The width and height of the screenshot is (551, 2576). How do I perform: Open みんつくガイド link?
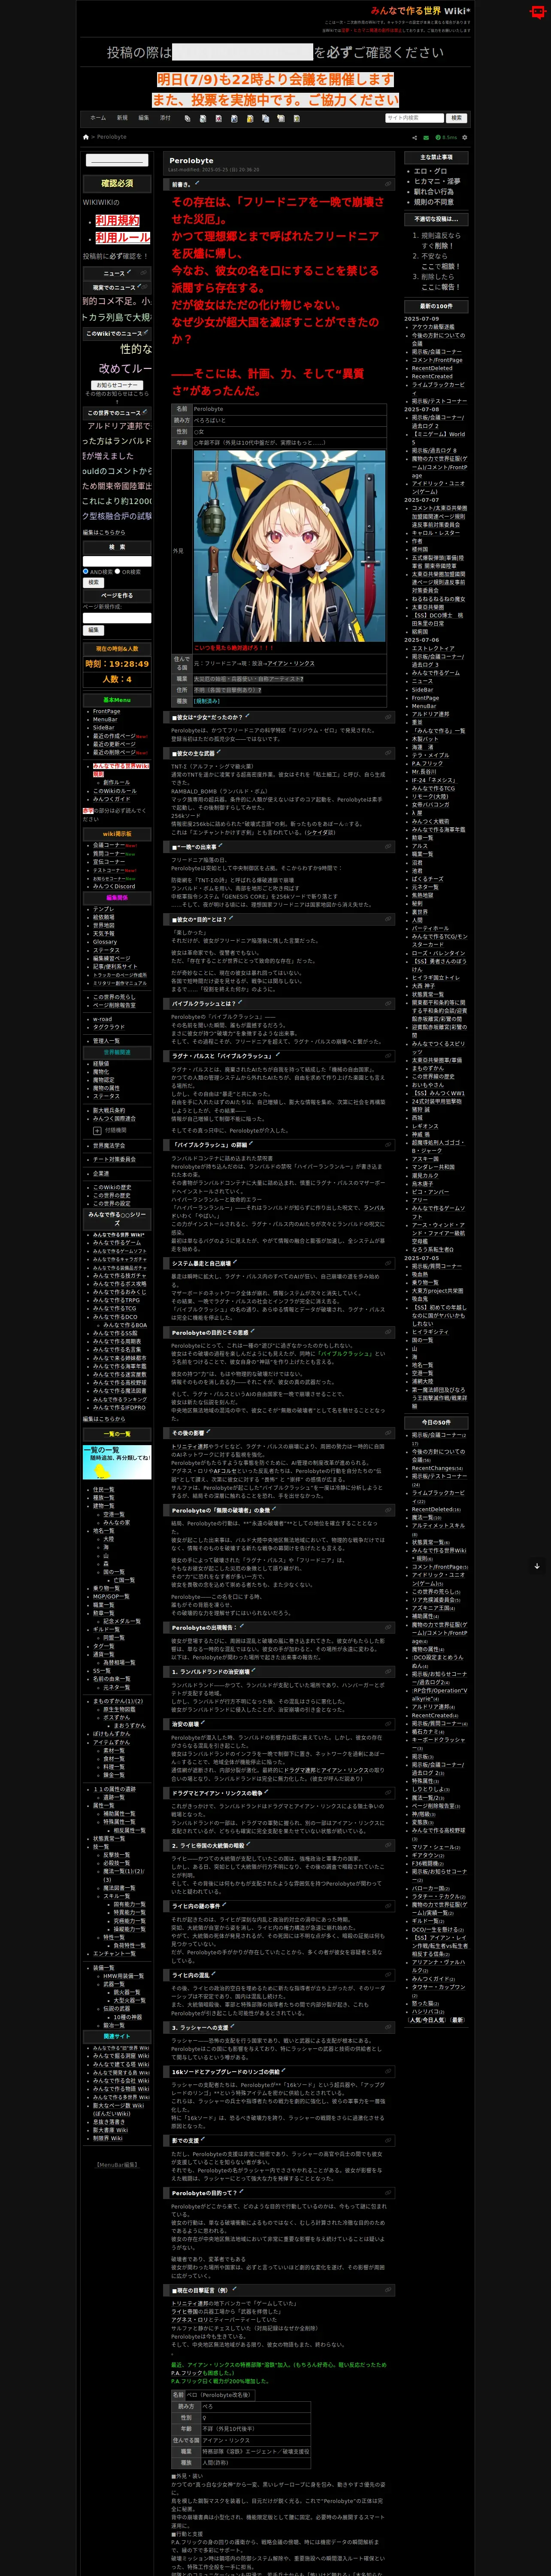111,799
